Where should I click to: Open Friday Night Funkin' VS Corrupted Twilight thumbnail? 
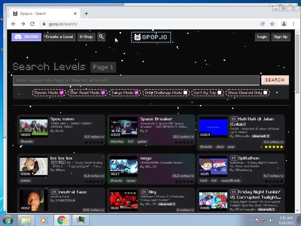tap(213, 200)
